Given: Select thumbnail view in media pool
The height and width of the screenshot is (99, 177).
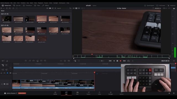Looking at the screenshot, I should click(x=50, y=8).
